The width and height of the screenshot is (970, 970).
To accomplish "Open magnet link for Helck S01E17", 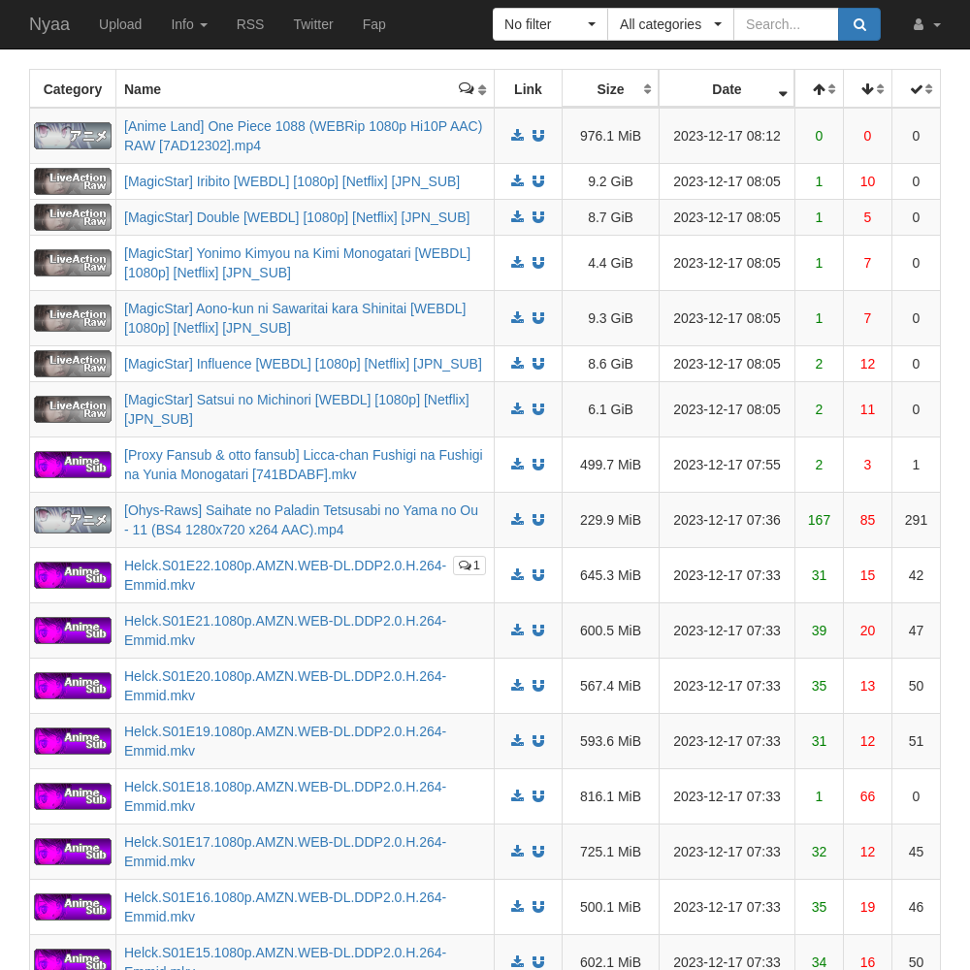I will pos(538,852).
